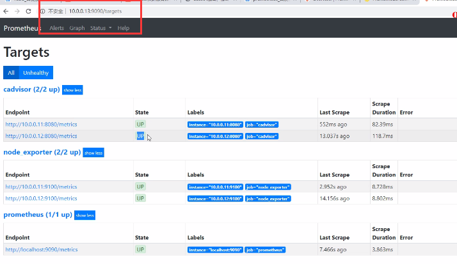Click State column header in cadvisor table
Screen dimensions: 457x264
coord(141,113)
